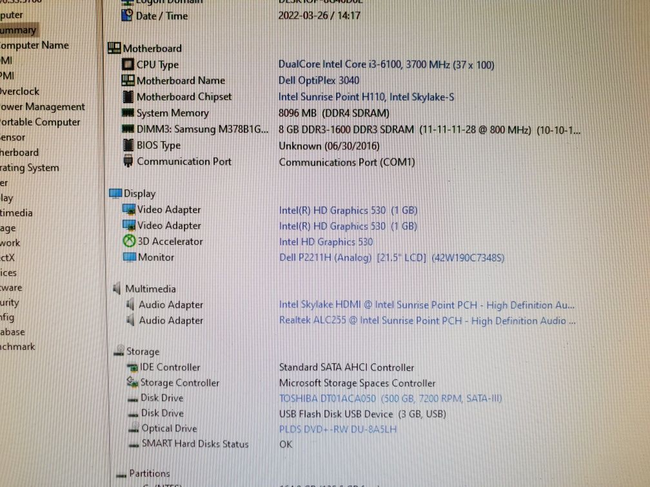Click Standard SATA AHCI Controller value
650x487 pixels.
[x=346, y=367]
